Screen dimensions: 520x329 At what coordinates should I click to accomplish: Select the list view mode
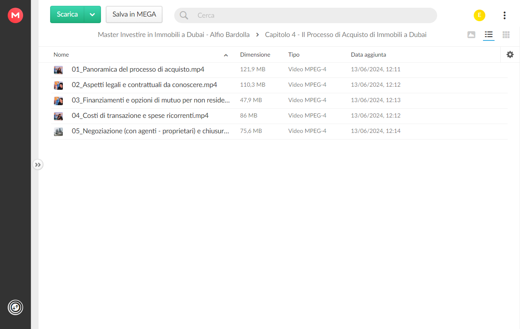point(489,35)
